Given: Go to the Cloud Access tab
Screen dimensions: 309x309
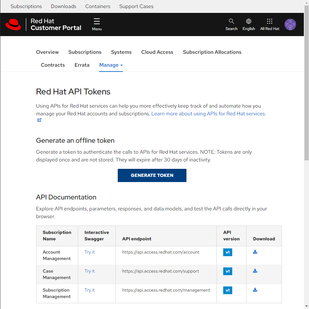Looking at the screenshot, I should click(157, 52).
